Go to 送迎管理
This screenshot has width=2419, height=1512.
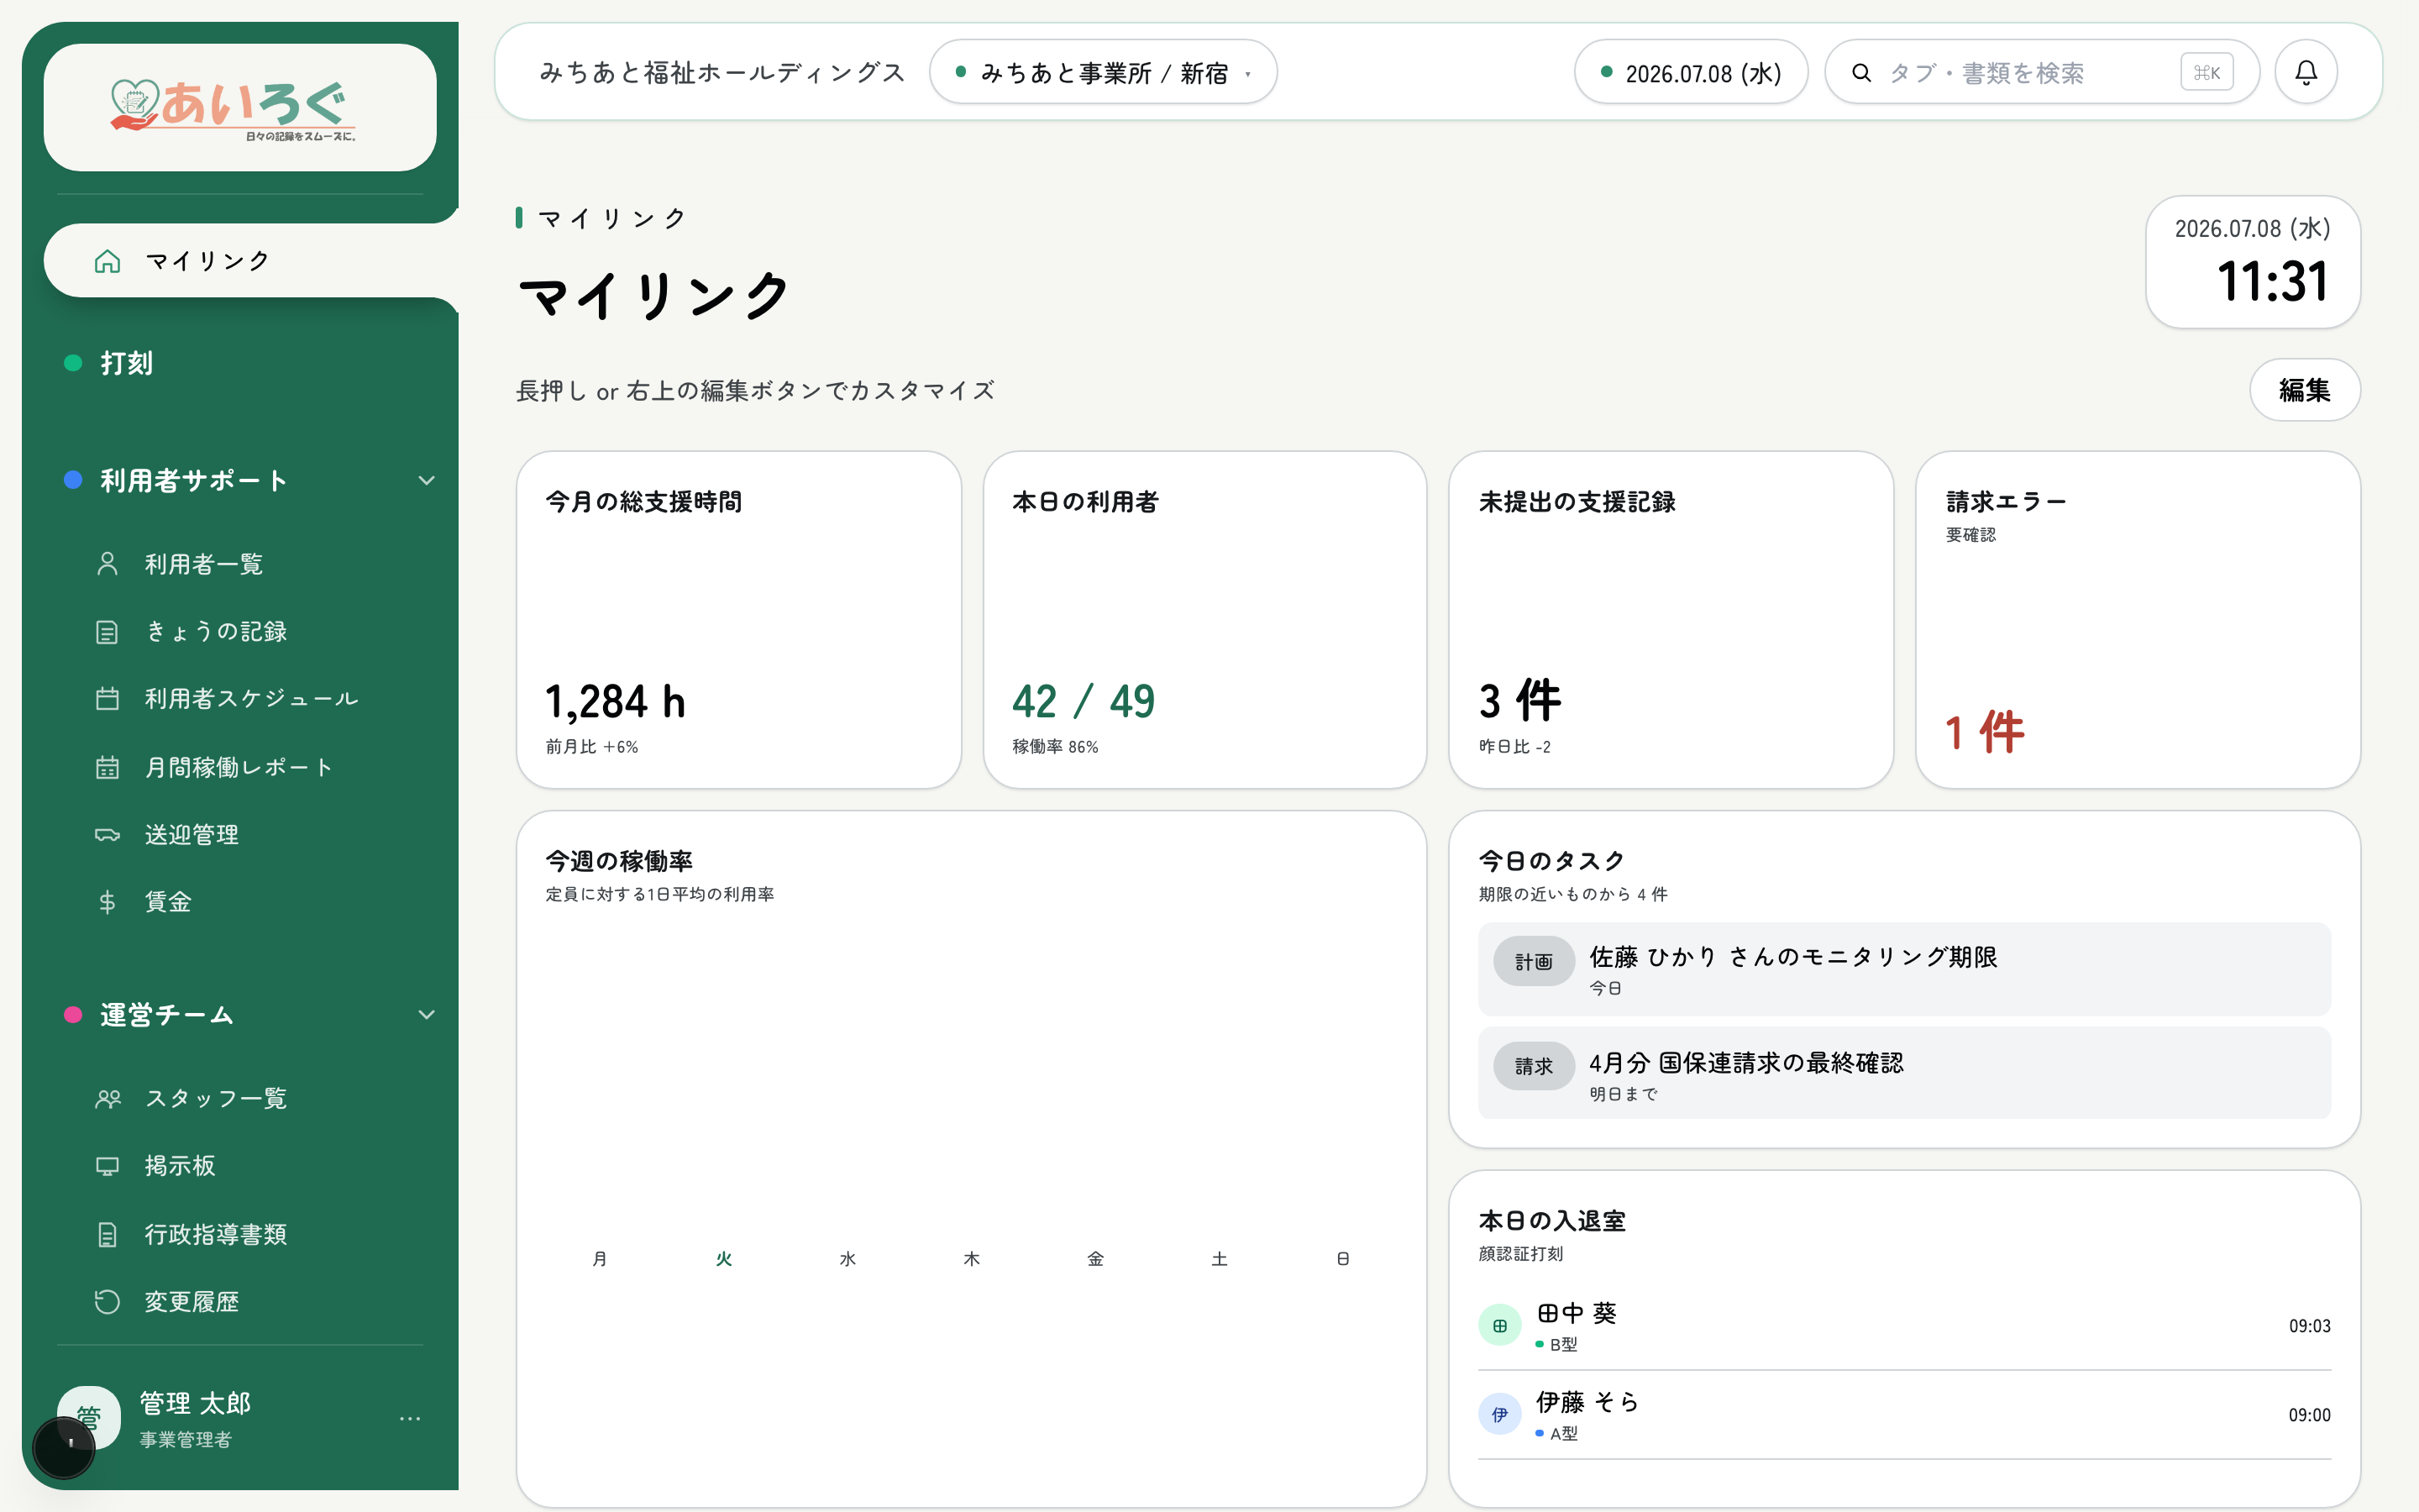[x=192, y=835]
